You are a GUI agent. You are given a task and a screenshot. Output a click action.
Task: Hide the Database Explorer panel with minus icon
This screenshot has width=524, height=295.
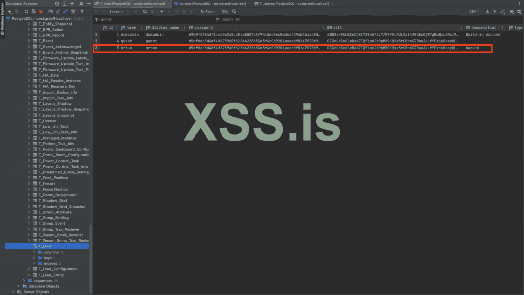[x=89, y=4]
